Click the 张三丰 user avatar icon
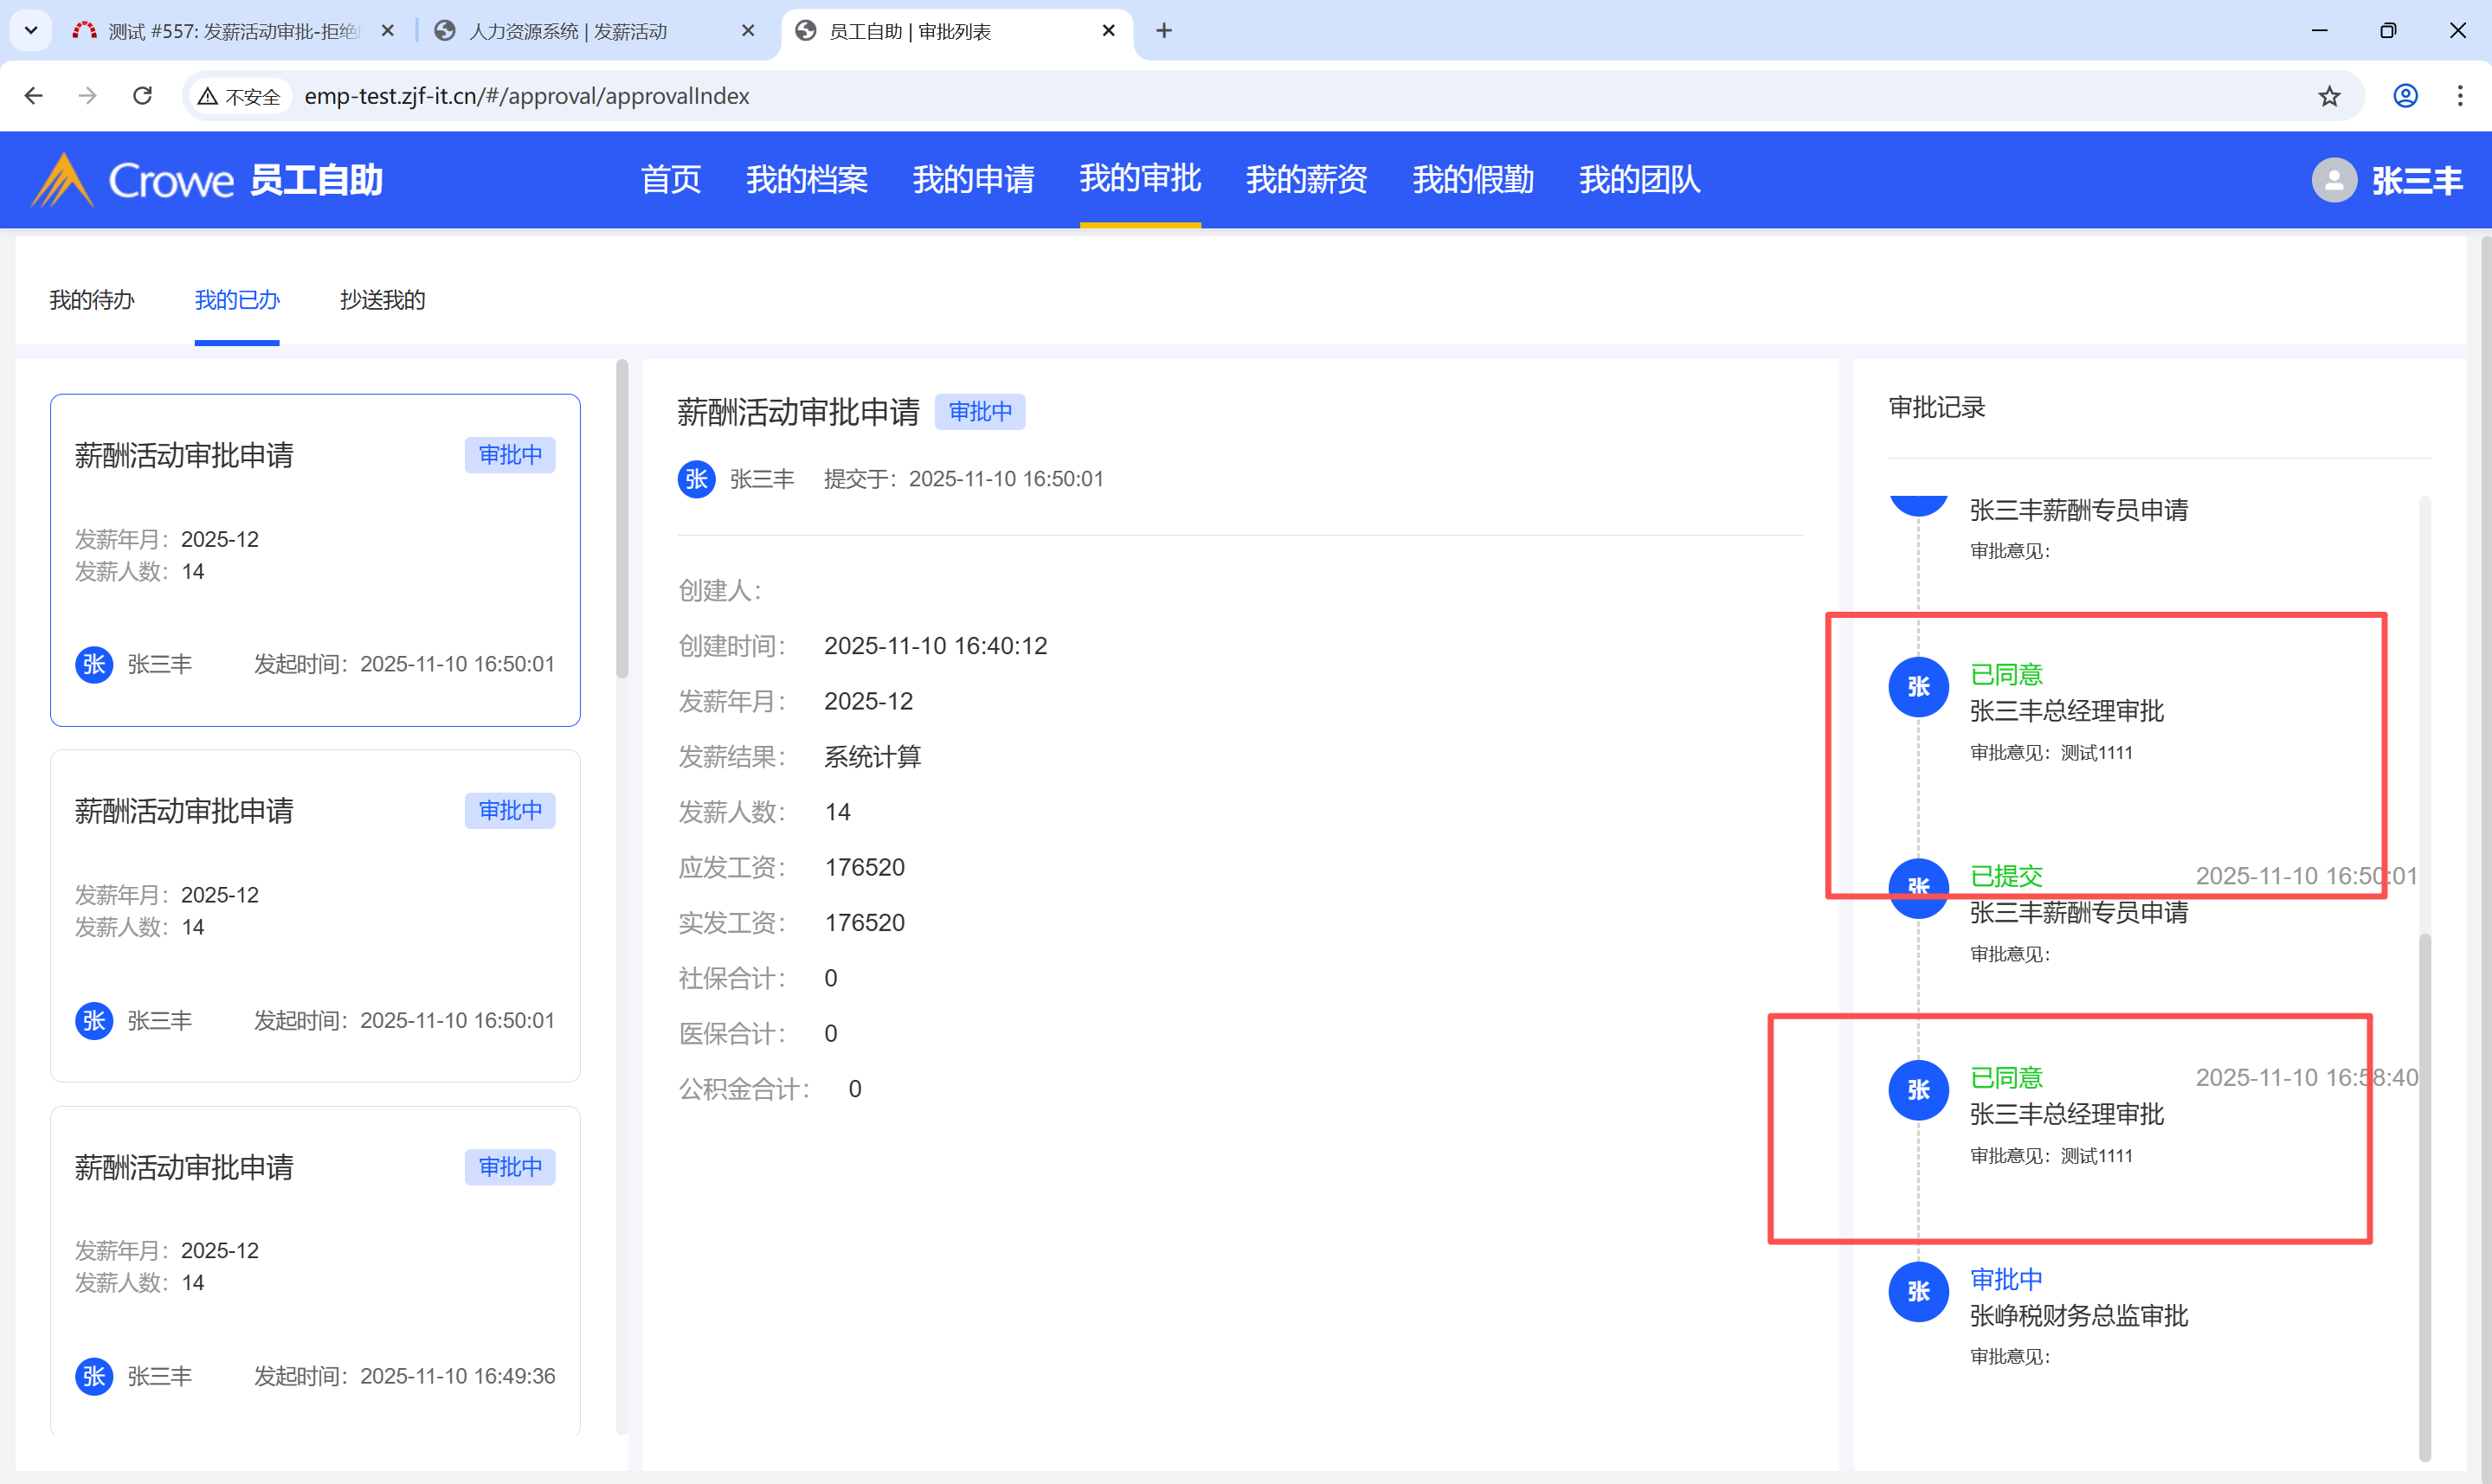This screenshot has width=2492, height=1484. coord(2334,180)
